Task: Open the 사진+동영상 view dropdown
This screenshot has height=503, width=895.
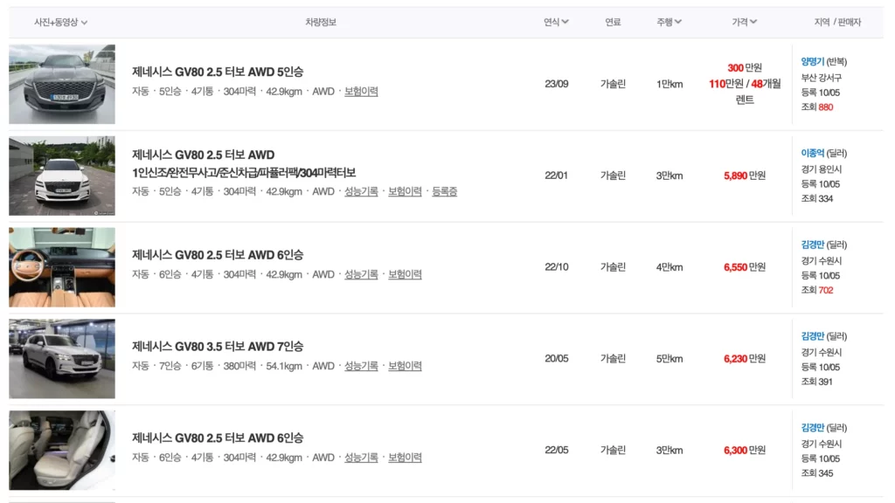Action: pos(60,22)
